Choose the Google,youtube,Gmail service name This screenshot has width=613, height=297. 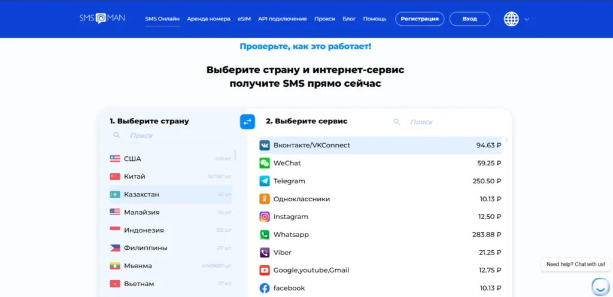coord(311,271)
